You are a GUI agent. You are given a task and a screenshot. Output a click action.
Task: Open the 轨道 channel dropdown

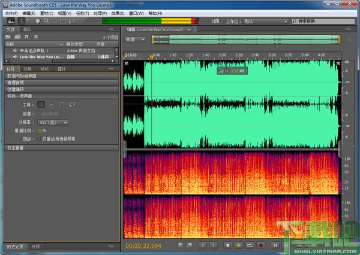click(135, 40)
